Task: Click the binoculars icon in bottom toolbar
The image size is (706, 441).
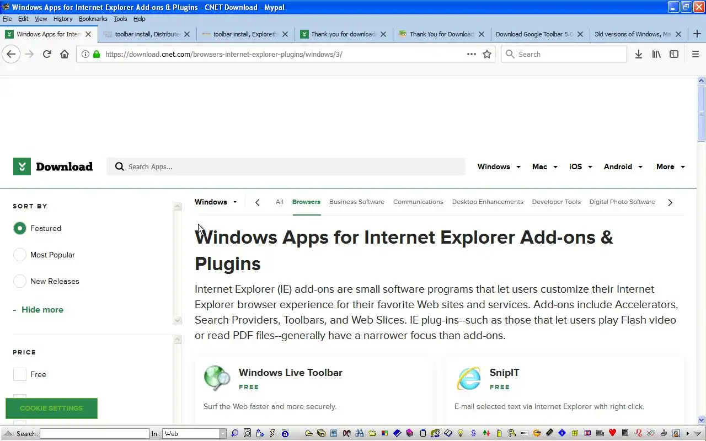Action: pos(359,433)
